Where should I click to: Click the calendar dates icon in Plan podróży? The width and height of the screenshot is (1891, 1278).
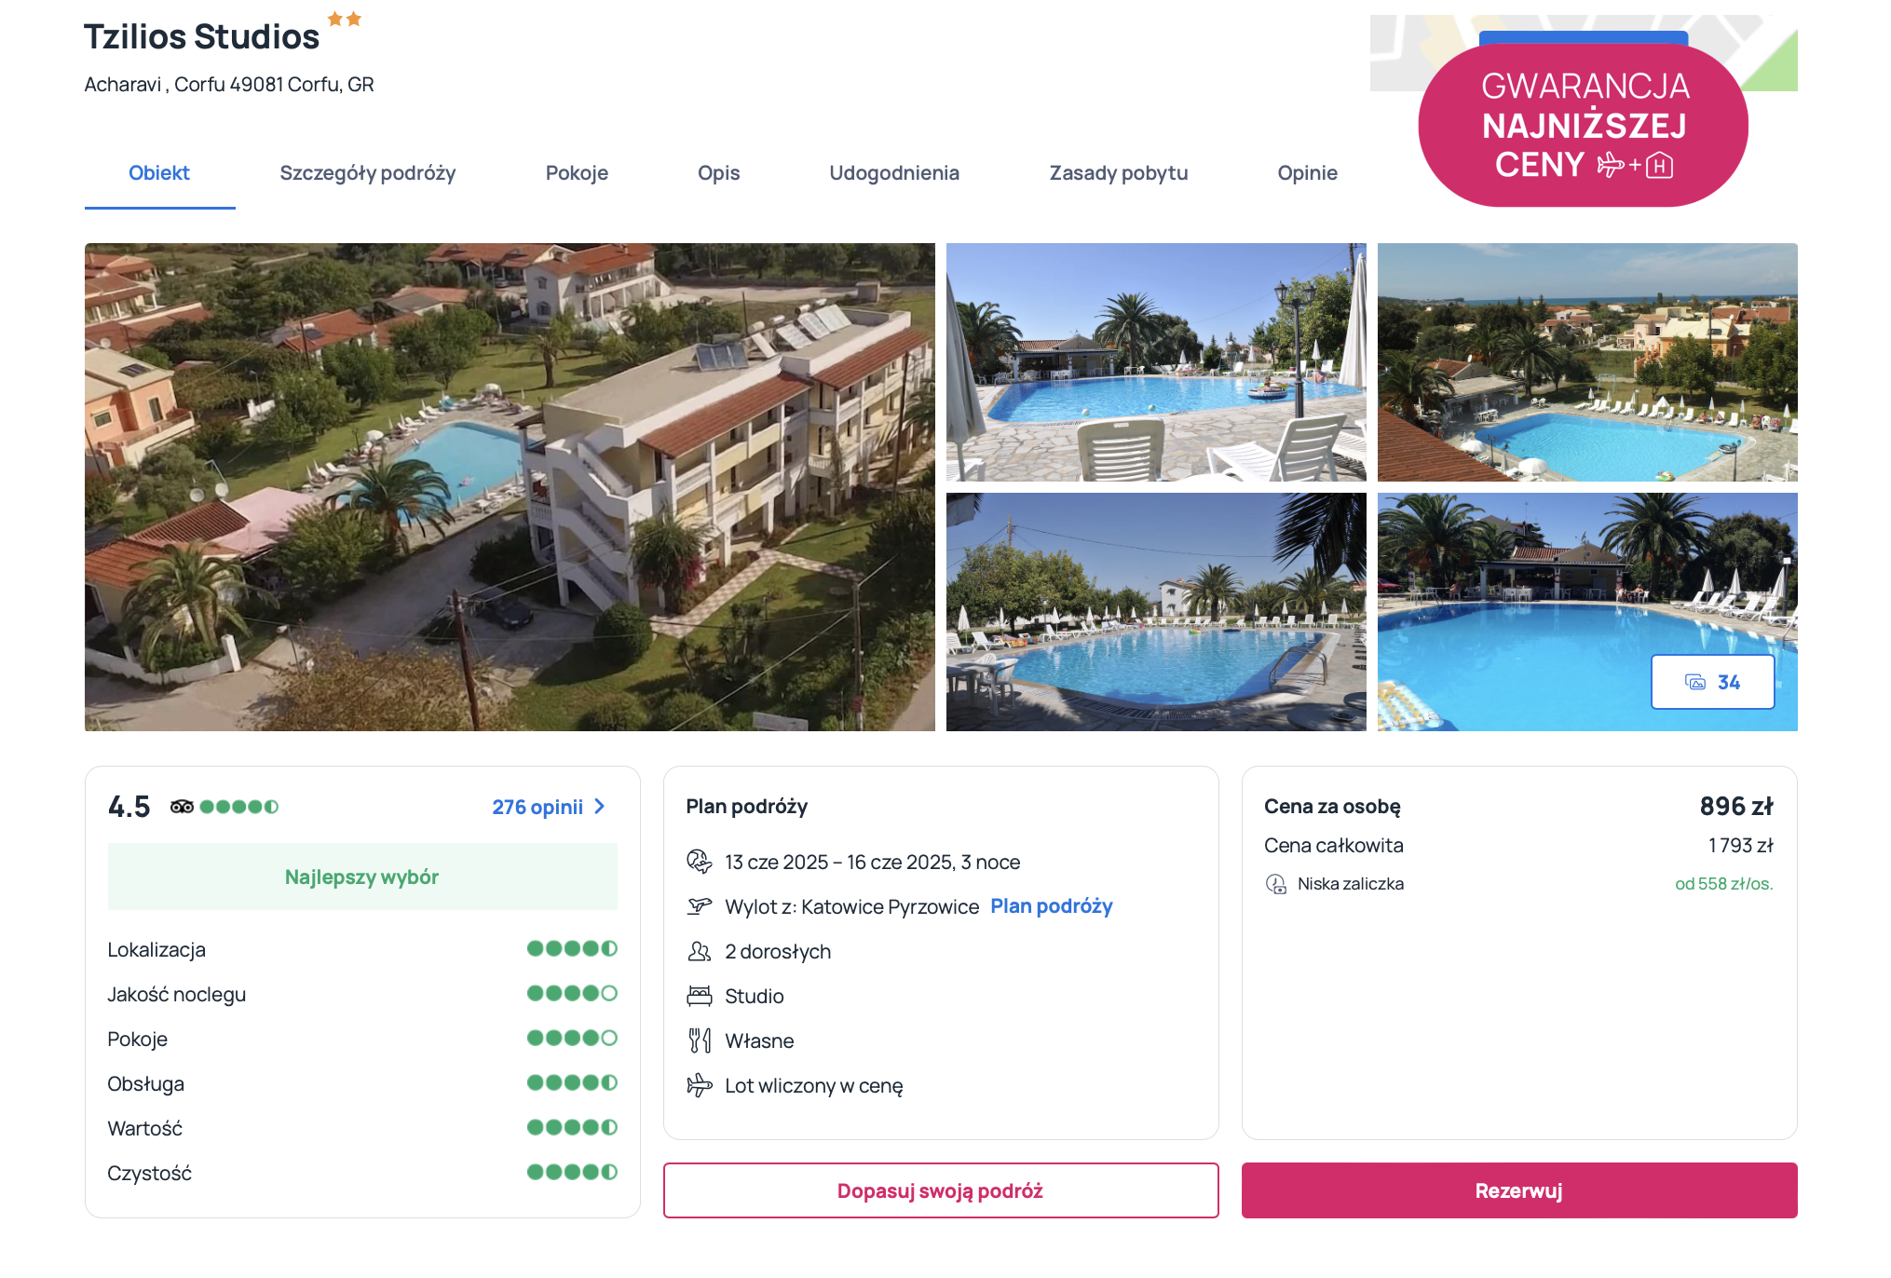click(699, 862)
